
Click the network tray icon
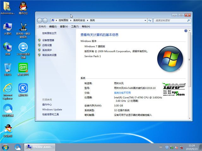[181, 147]
